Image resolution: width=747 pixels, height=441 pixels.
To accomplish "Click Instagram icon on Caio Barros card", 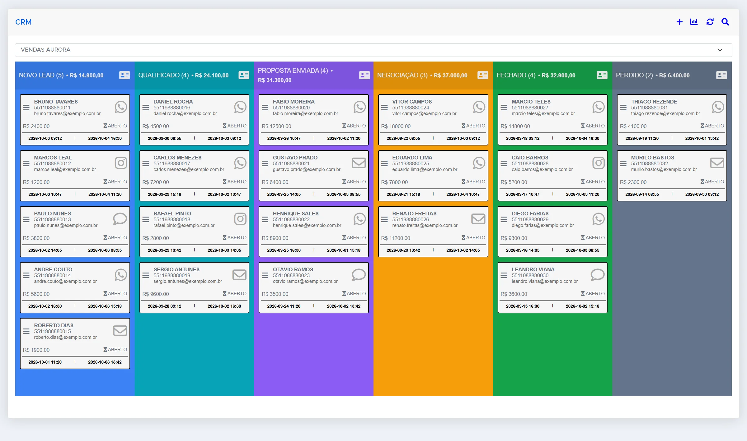I will (599, 163).
